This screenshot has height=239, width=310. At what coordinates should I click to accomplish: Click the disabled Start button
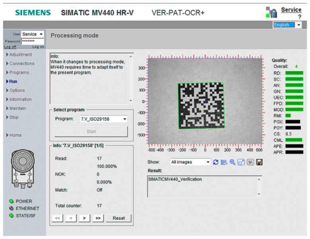click(91, 131)
